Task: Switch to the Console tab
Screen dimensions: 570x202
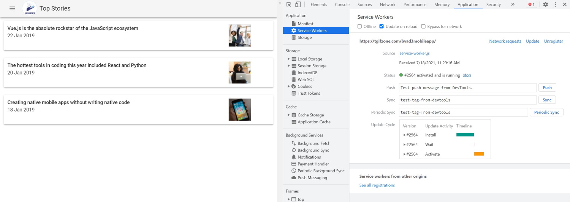Action: click(342, 5)
